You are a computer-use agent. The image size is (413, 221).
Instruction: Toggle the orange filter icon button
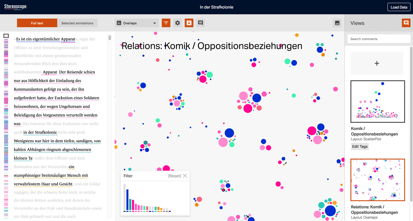(x=166, y=23)
